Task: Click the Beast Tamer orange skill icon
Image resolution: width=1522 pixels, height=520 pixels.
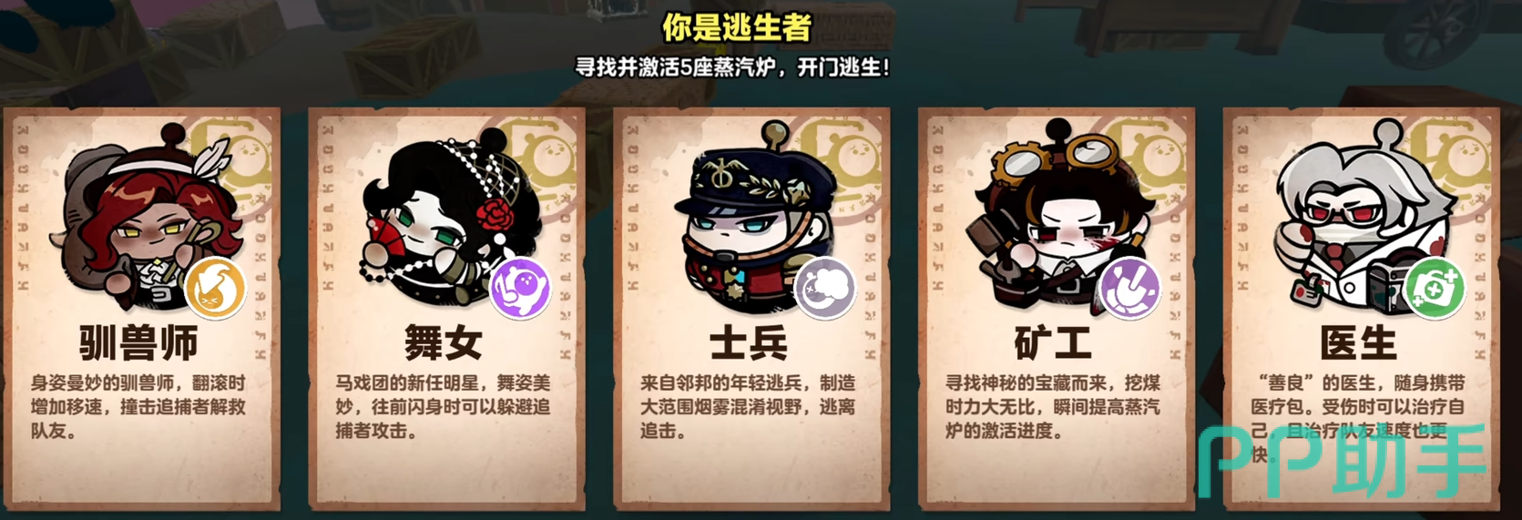Action: coord(216,288)
